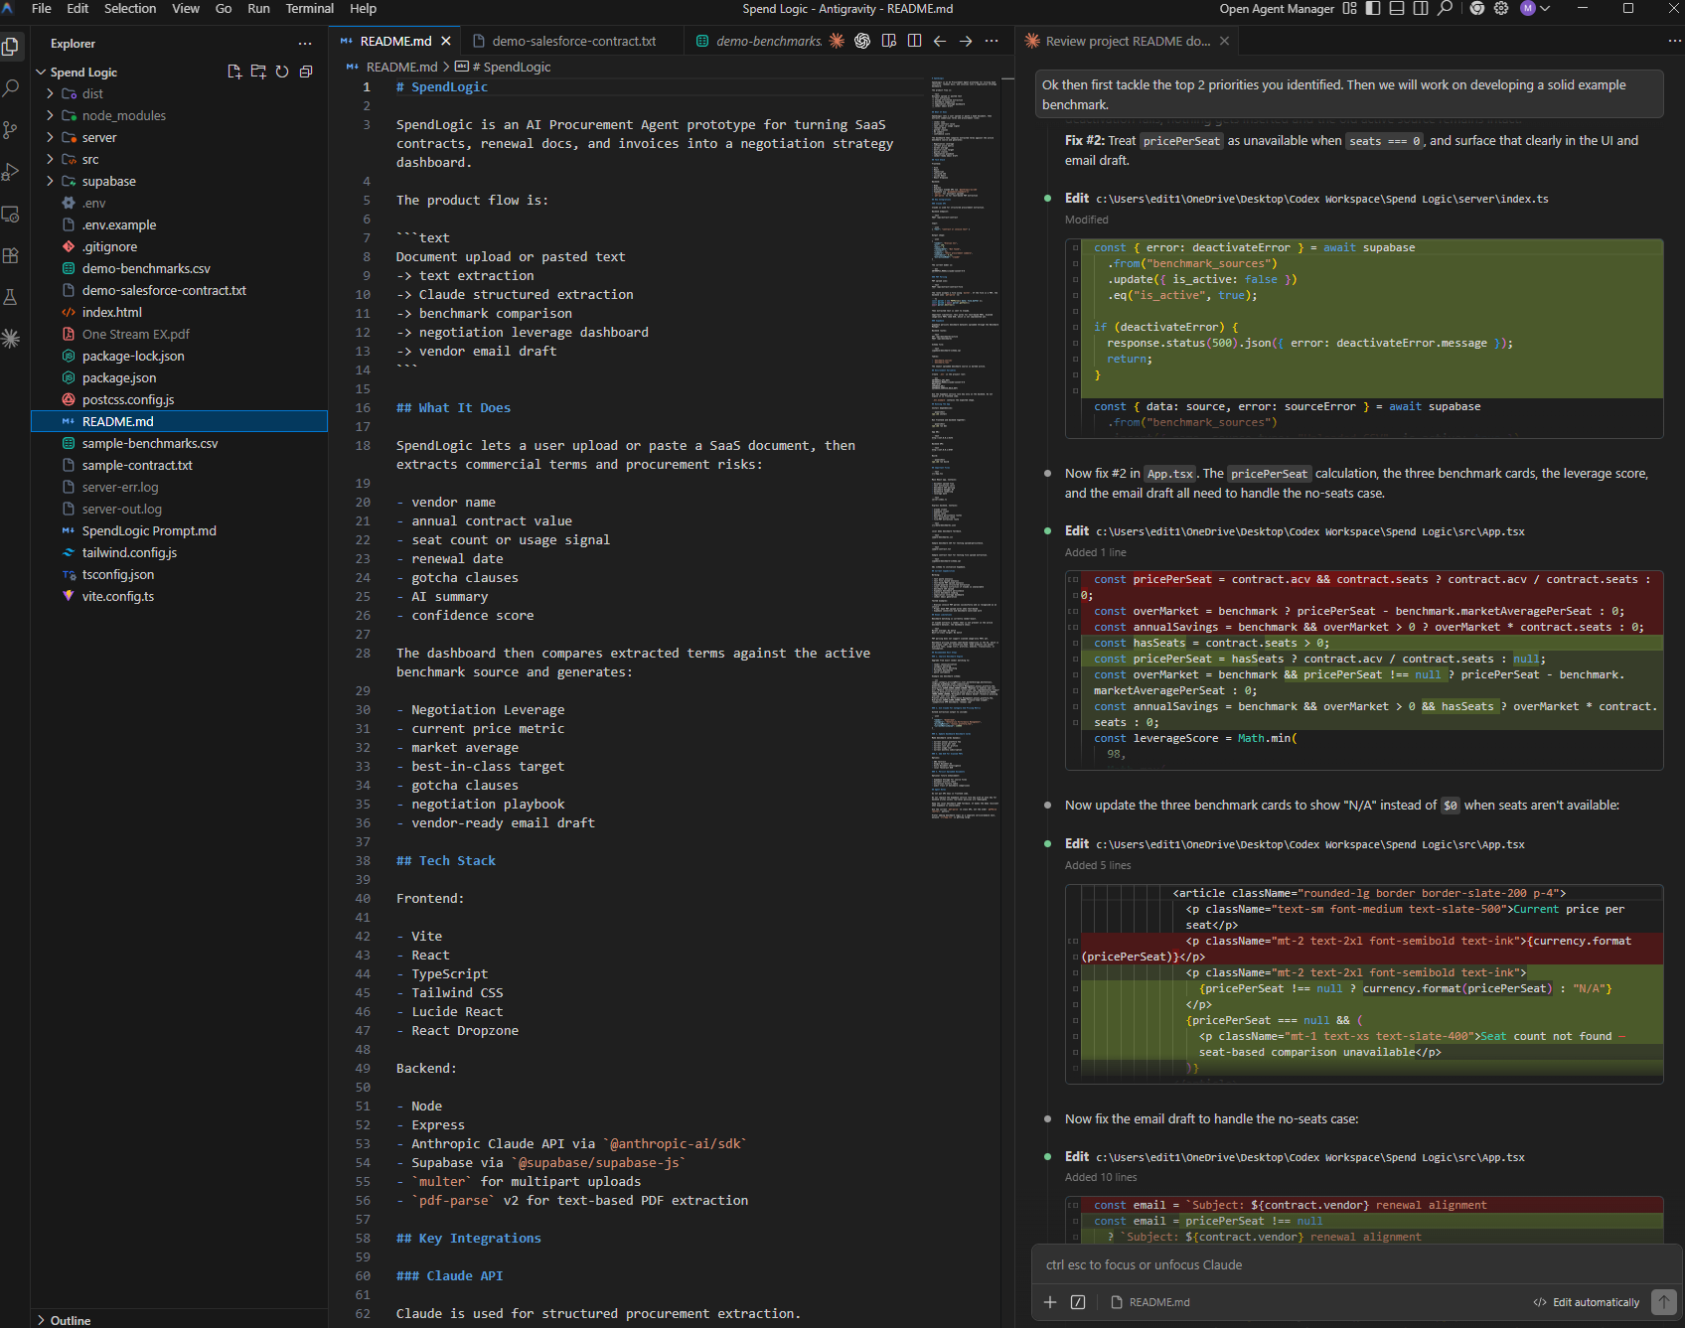Image resolution: width=1685 pixels, height=1328 pixels.
Task: Open the Help menu
Action: tap(363, 8)
